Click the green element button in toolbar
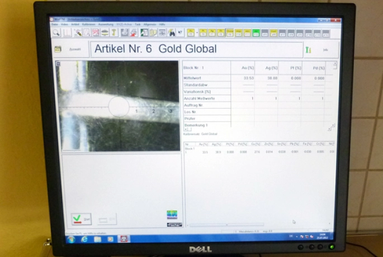 [256, 33]
